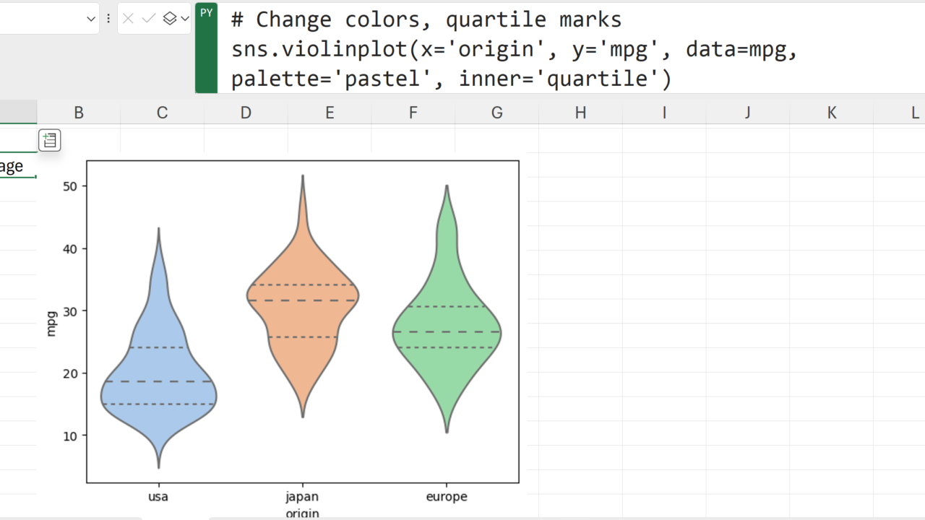The height and width of the screenshot is (520, 925).
Task: Click the formula bar Cancel (X) icon
Action: click(129, 19)
